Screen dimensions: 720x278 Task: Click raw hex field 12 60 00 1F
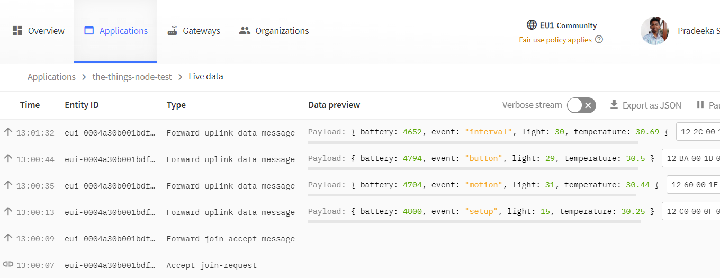click(693, 185)
